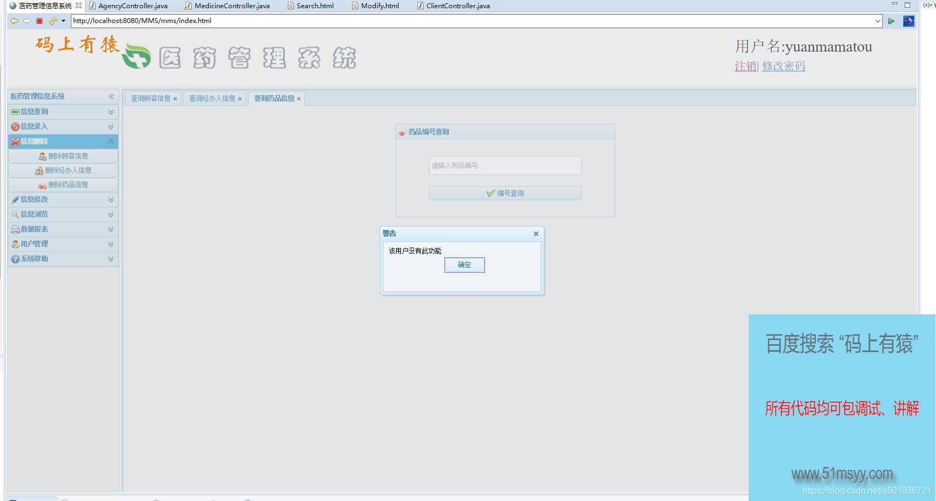
Task: Click the medical cross system logo
Action: coord(136,55)
